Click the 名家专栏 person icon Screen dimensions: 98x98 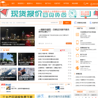point(90,23)
